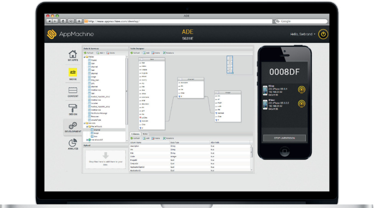Click the browser reload button
Image resolution: width=374 pixels, height=208 pixels.
(63, 21)
